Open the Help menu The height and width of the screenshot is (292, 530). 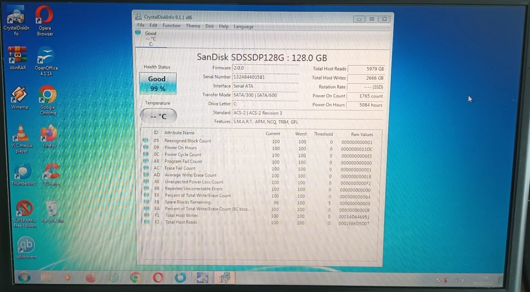pyautogui.click(x=224, y=26)
